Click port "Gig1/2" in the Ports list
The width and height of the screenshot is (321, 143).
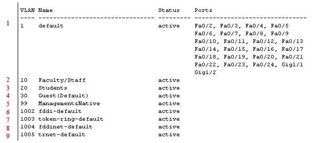pos(203,72)
